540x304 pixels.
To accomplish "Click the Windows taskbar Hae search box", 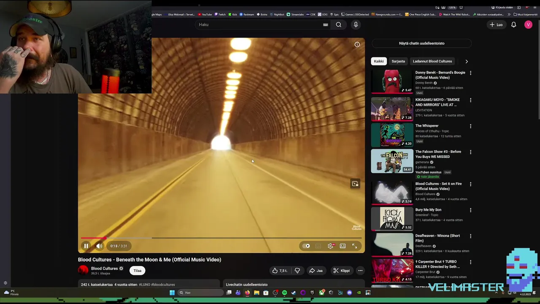I will 200,293.
